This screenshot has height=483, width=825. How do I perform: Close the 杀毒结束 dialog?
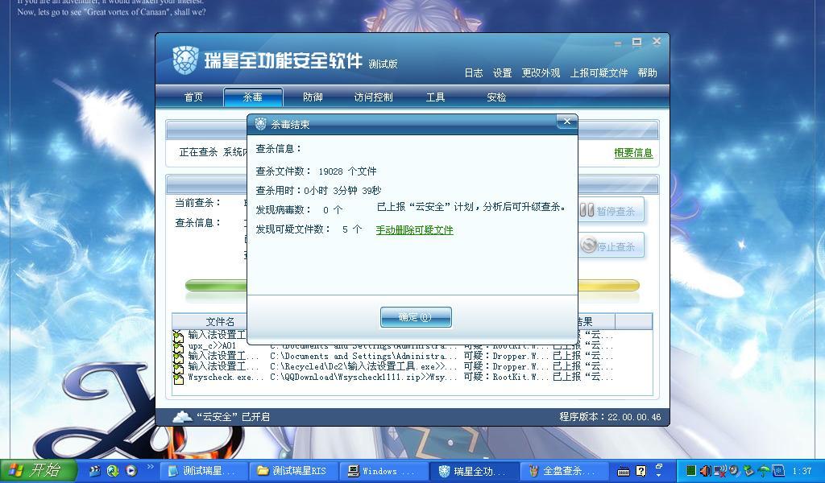(x=566, y=122)
